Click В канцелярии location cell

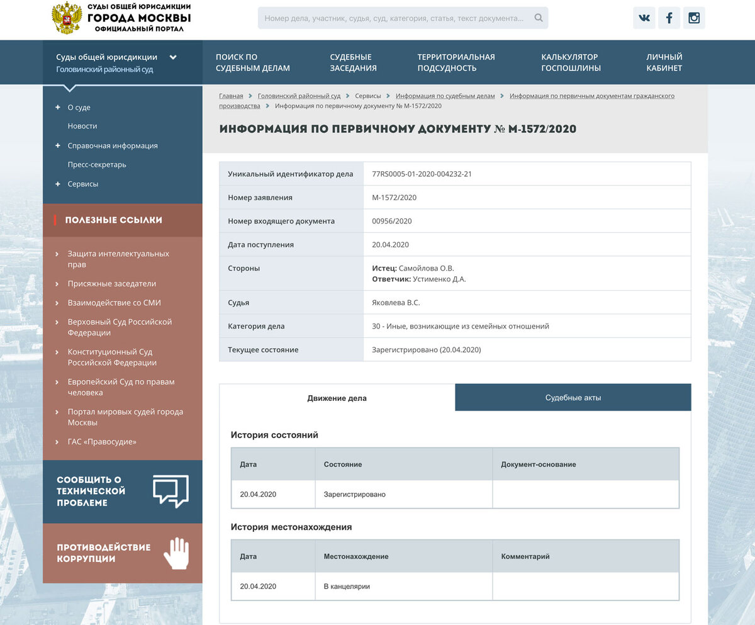point(403,586)
